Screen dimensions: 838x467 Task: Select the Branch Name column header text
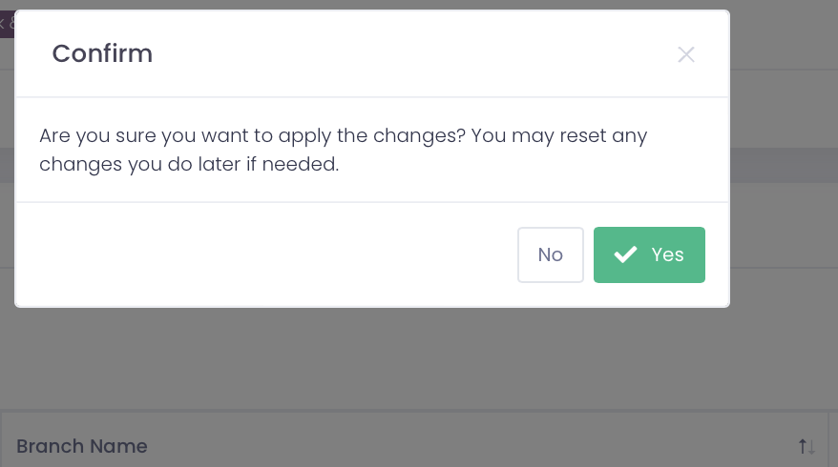pyautogui.click(x=82, y=446)
